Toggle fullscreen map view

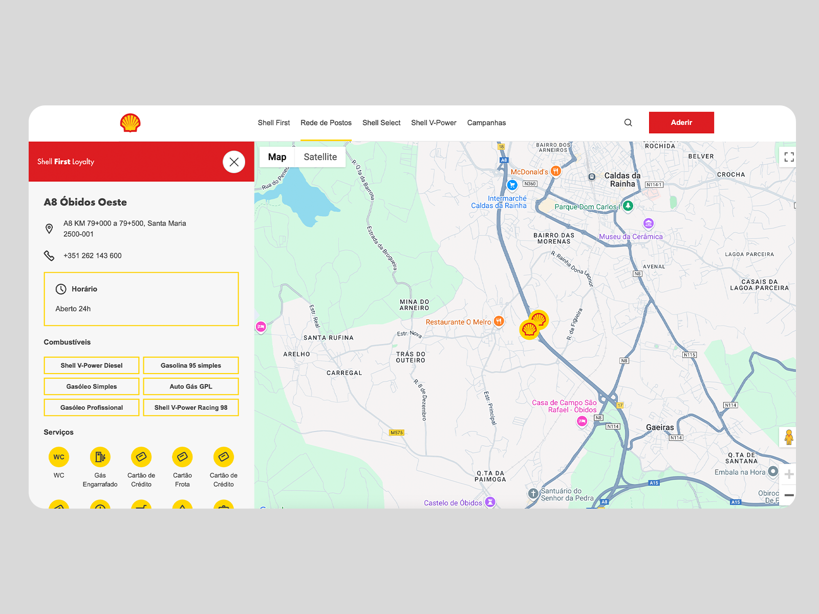pyautogui.click(x=789, y=157)
